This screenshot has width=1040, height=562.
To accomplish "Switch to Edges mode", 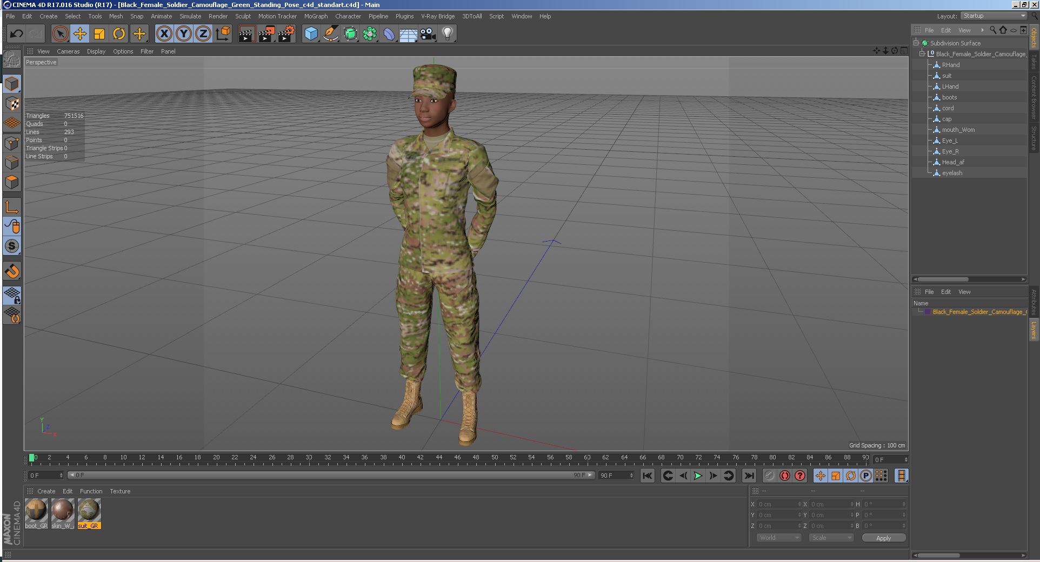I will click(12, 163).
